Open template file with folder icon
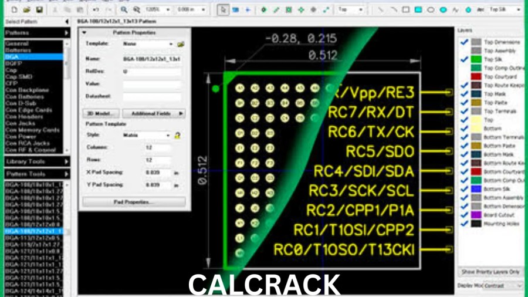This screenshot has width=528, height=297. click(181, 44)
